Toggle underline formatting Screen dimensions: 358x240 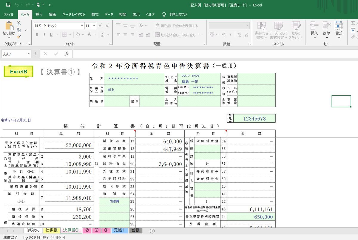point(51,35)
